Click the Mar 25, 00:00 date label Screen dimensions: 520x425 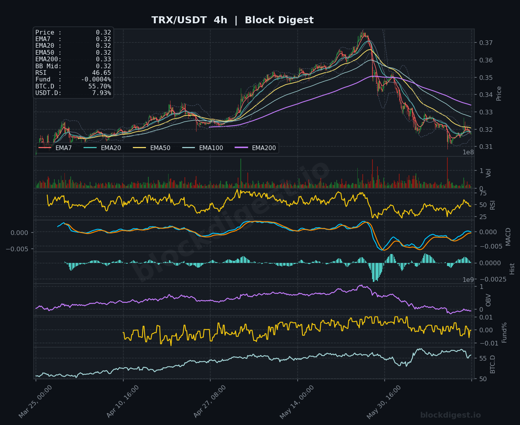coord(35,402)
